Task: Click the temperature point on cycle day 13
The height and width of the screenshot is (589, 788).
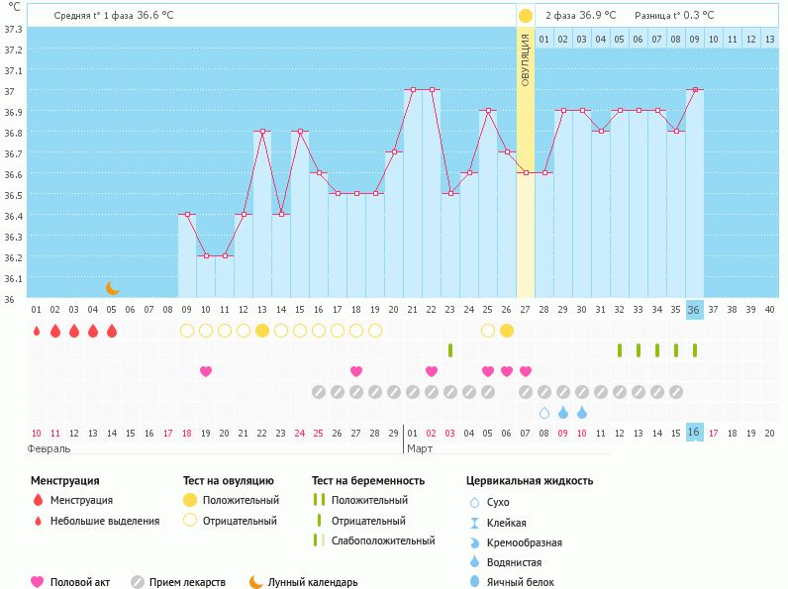Action: tap(262, 132)
